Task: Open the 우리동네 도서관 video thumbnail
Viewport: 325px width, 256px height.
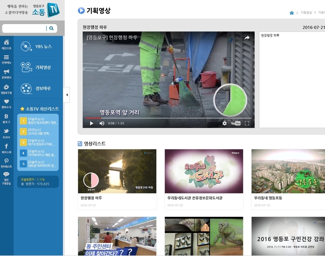Action: [204, 171]
